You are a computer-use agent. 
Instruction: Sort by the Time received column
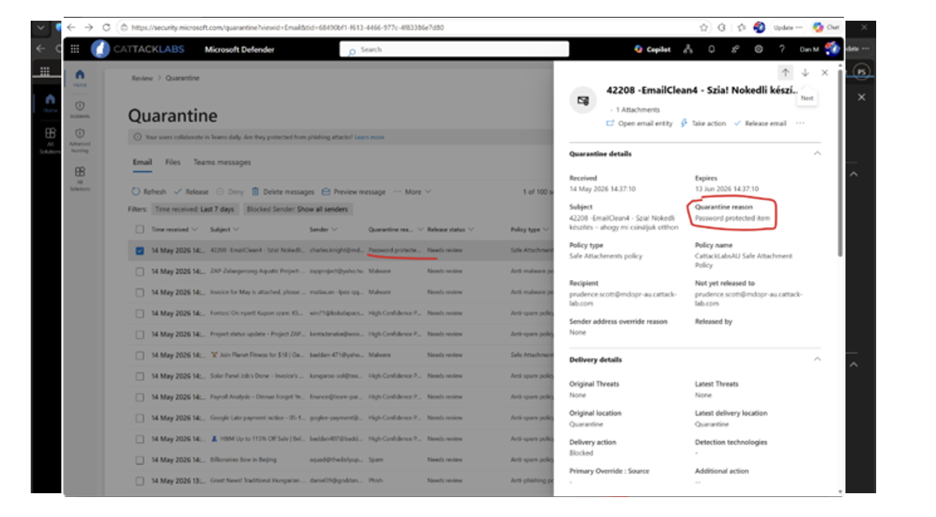point(173,229)
